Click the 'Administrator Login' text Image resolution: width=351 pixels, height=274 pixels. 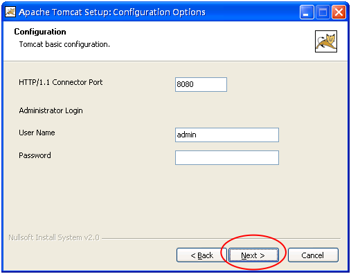(51, 110)
